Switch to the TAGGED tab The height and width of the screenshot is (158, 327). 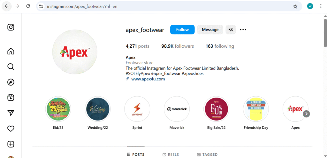[x=207, y=155]
